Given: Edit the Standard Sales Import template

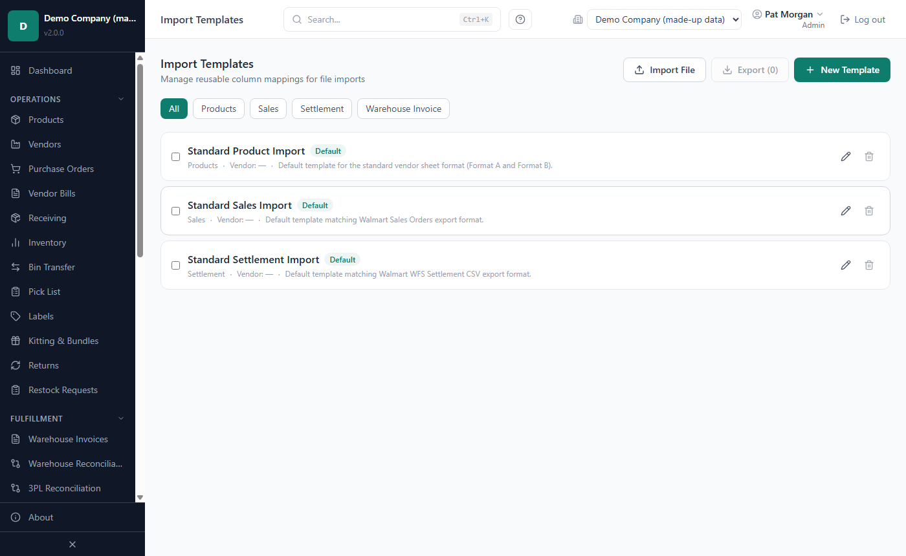Looking at the screenshot, I should pyautogui.click(x=846, y=211).
